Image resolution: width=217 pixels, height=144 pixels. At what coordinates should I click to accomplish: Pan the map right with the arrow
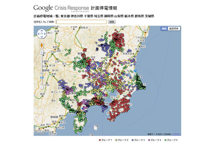(45, 34)
